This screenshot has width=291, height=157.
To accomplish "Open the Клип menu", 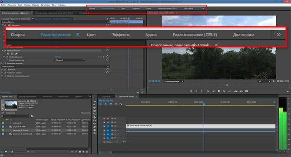I will [x=20, y=5].
